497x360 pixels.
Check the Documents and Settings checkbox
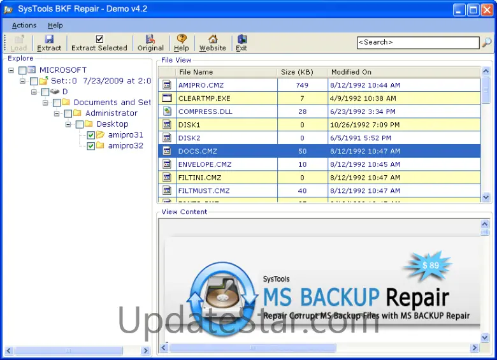coord(57,103)
